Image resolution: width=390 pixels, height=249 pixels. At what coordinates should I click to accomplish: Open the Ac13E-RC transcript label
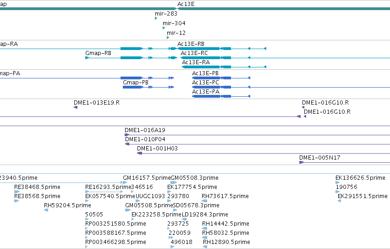[194, 53]
